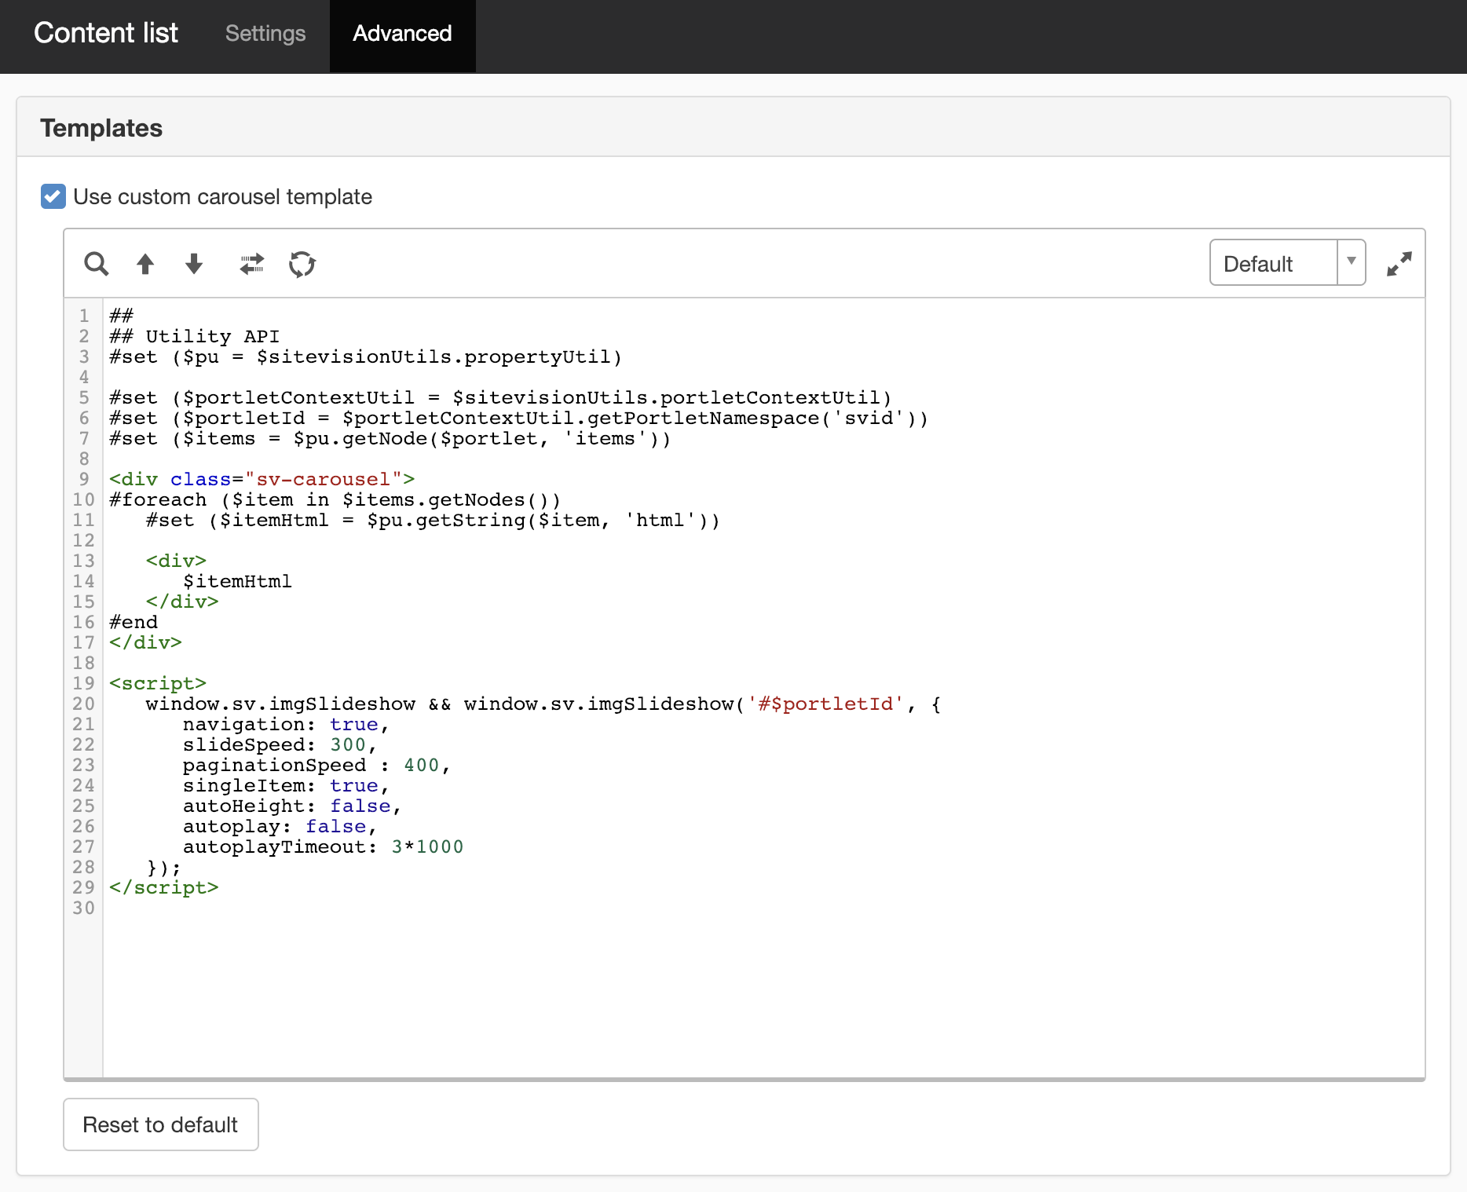Click the '$portletContextUtil' assignment on line 5
Viewport: 1467px width, 1192px height.
point(501,397)
